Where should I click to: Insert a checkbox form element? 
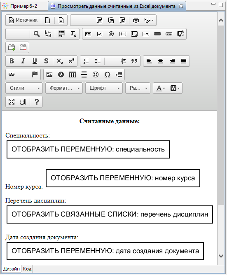pos(100,34)
